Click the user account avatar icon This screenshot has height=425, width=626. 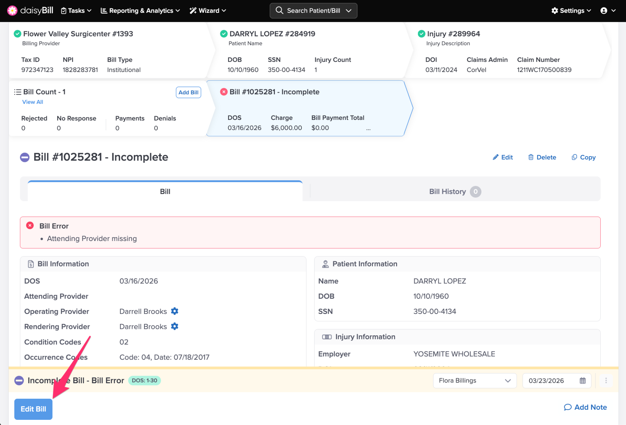604,11
